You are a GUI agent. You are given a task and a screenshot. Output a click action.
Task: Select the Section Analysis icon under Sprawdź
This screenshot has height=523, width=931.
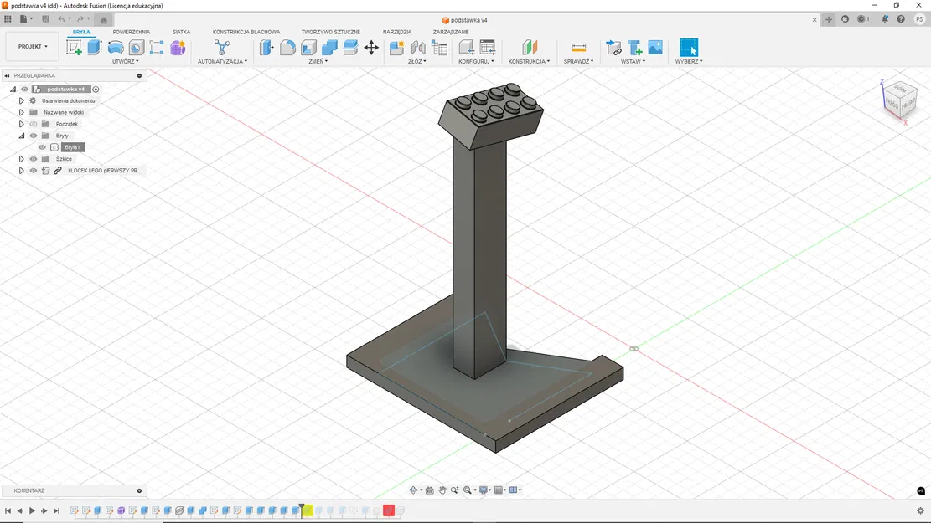(578, 46)
